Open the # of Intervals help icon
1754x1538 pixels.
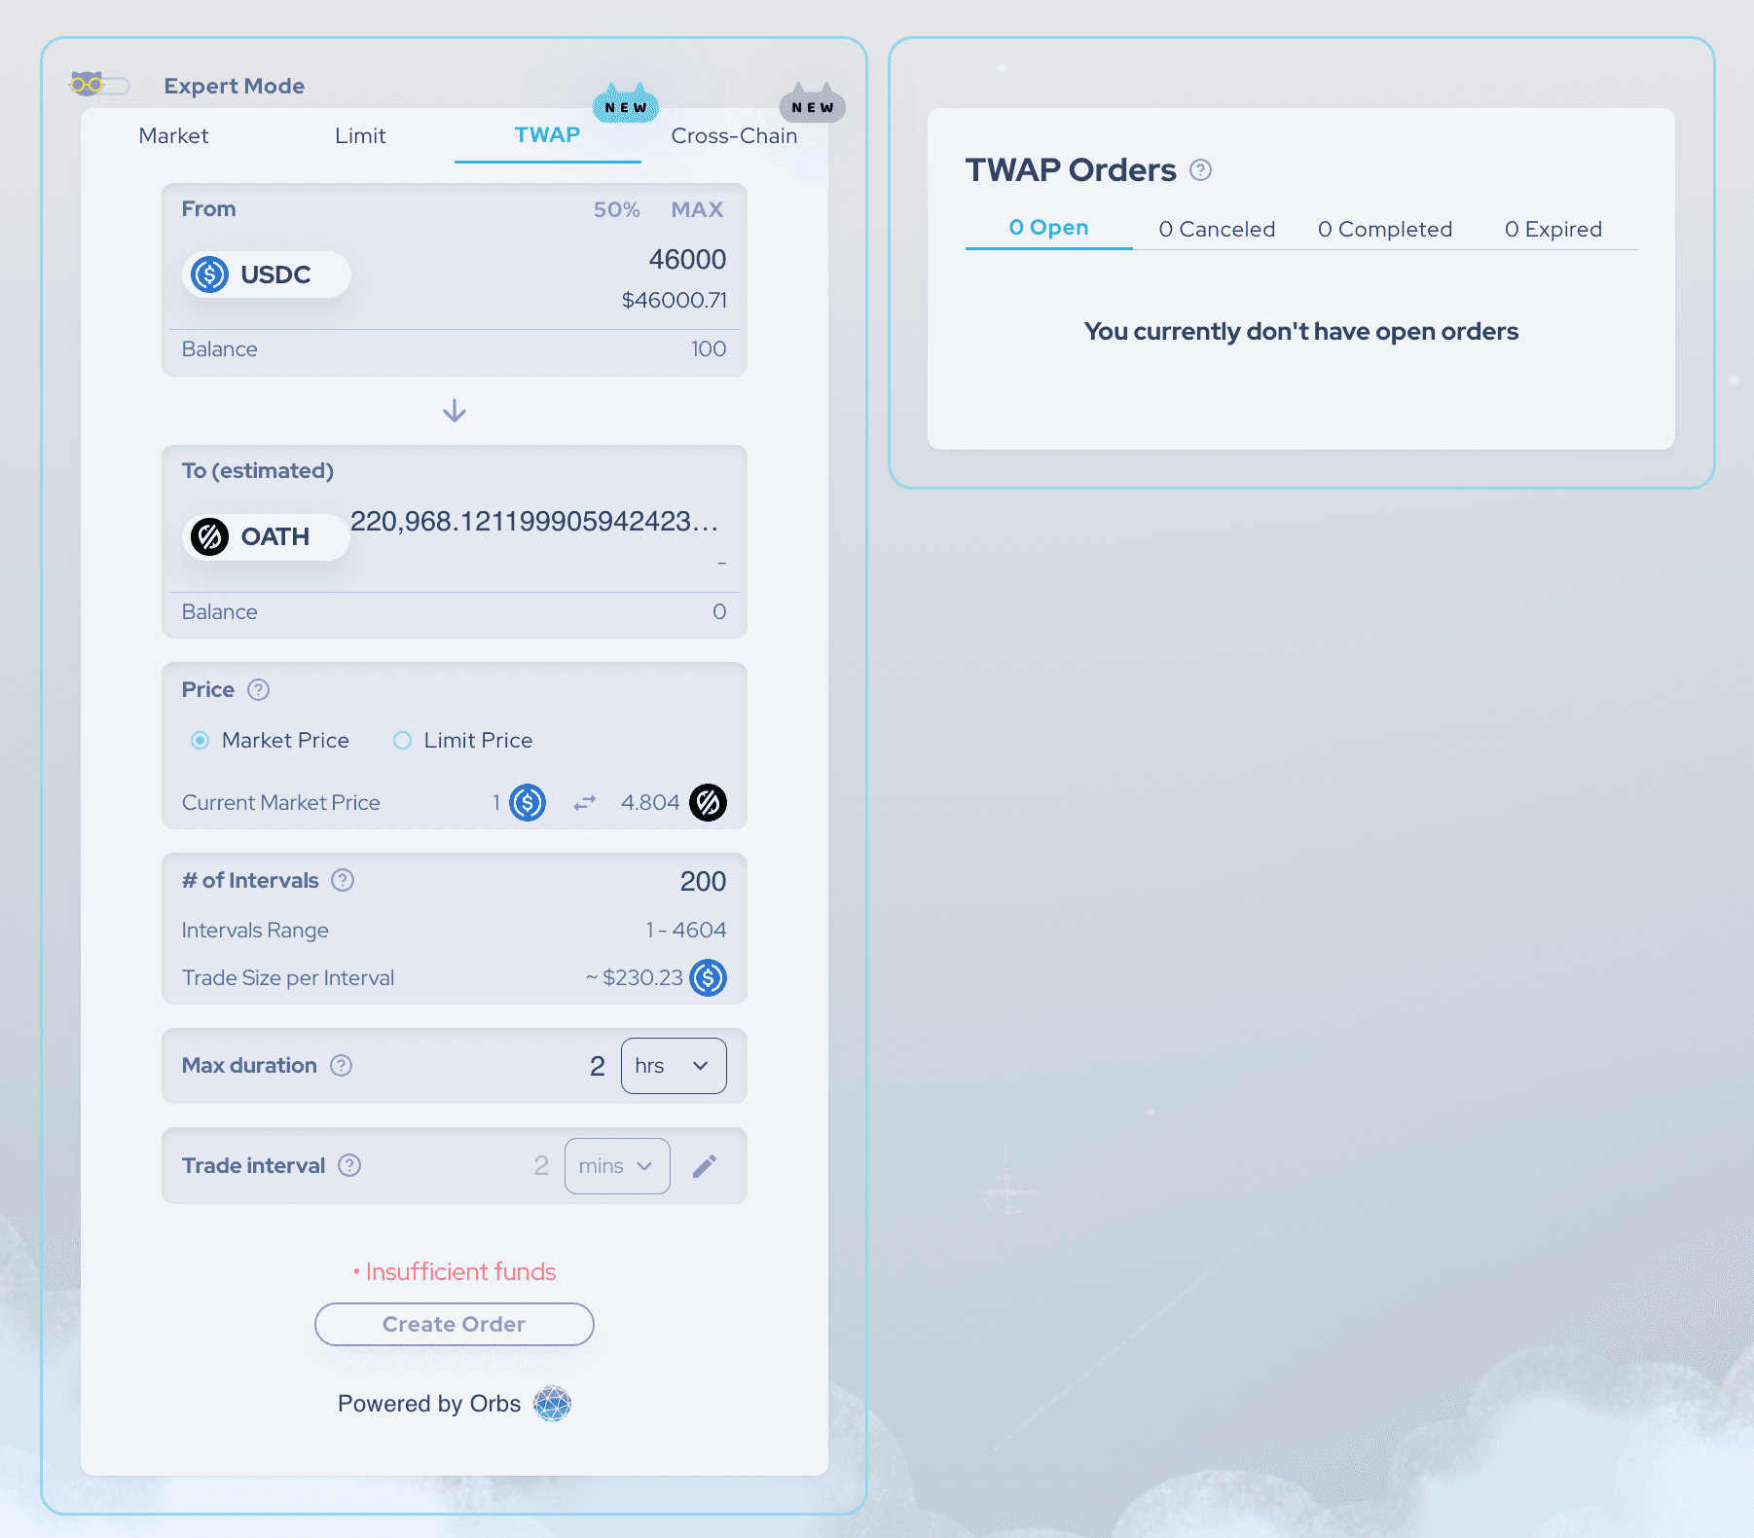click(x=343, y=881)
